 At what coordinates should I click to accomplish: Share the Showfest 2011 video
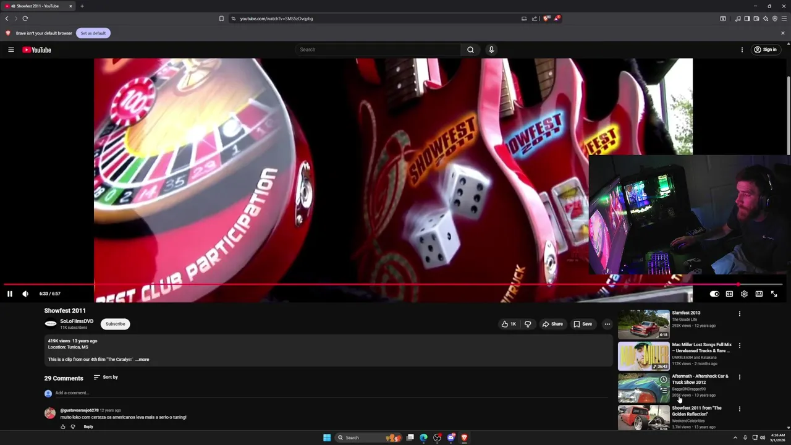pos(552,324)
